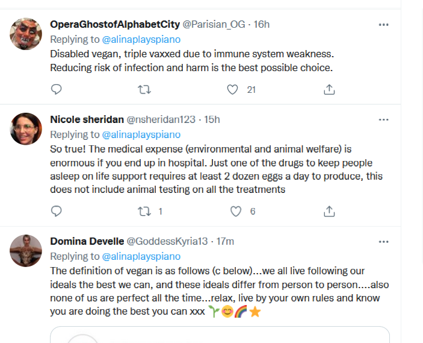Like Nicole sheridan's tweet
Image resolution: width=423 pixels, height=343 pixels.
pos(236,211)
